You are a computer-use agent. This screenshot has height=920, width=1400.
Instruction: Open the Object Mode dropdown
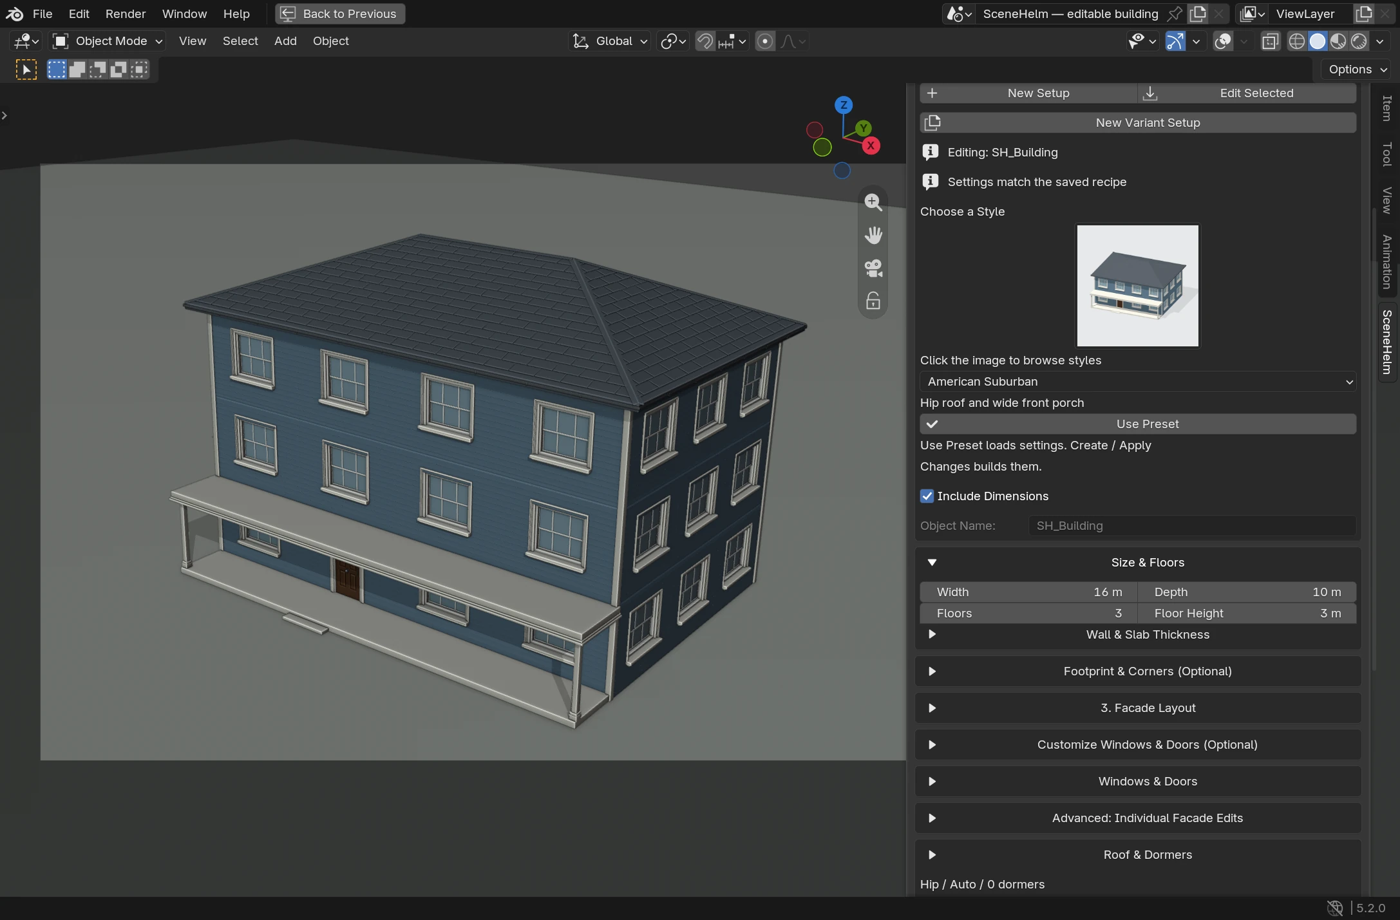click(x=108, y=41)
